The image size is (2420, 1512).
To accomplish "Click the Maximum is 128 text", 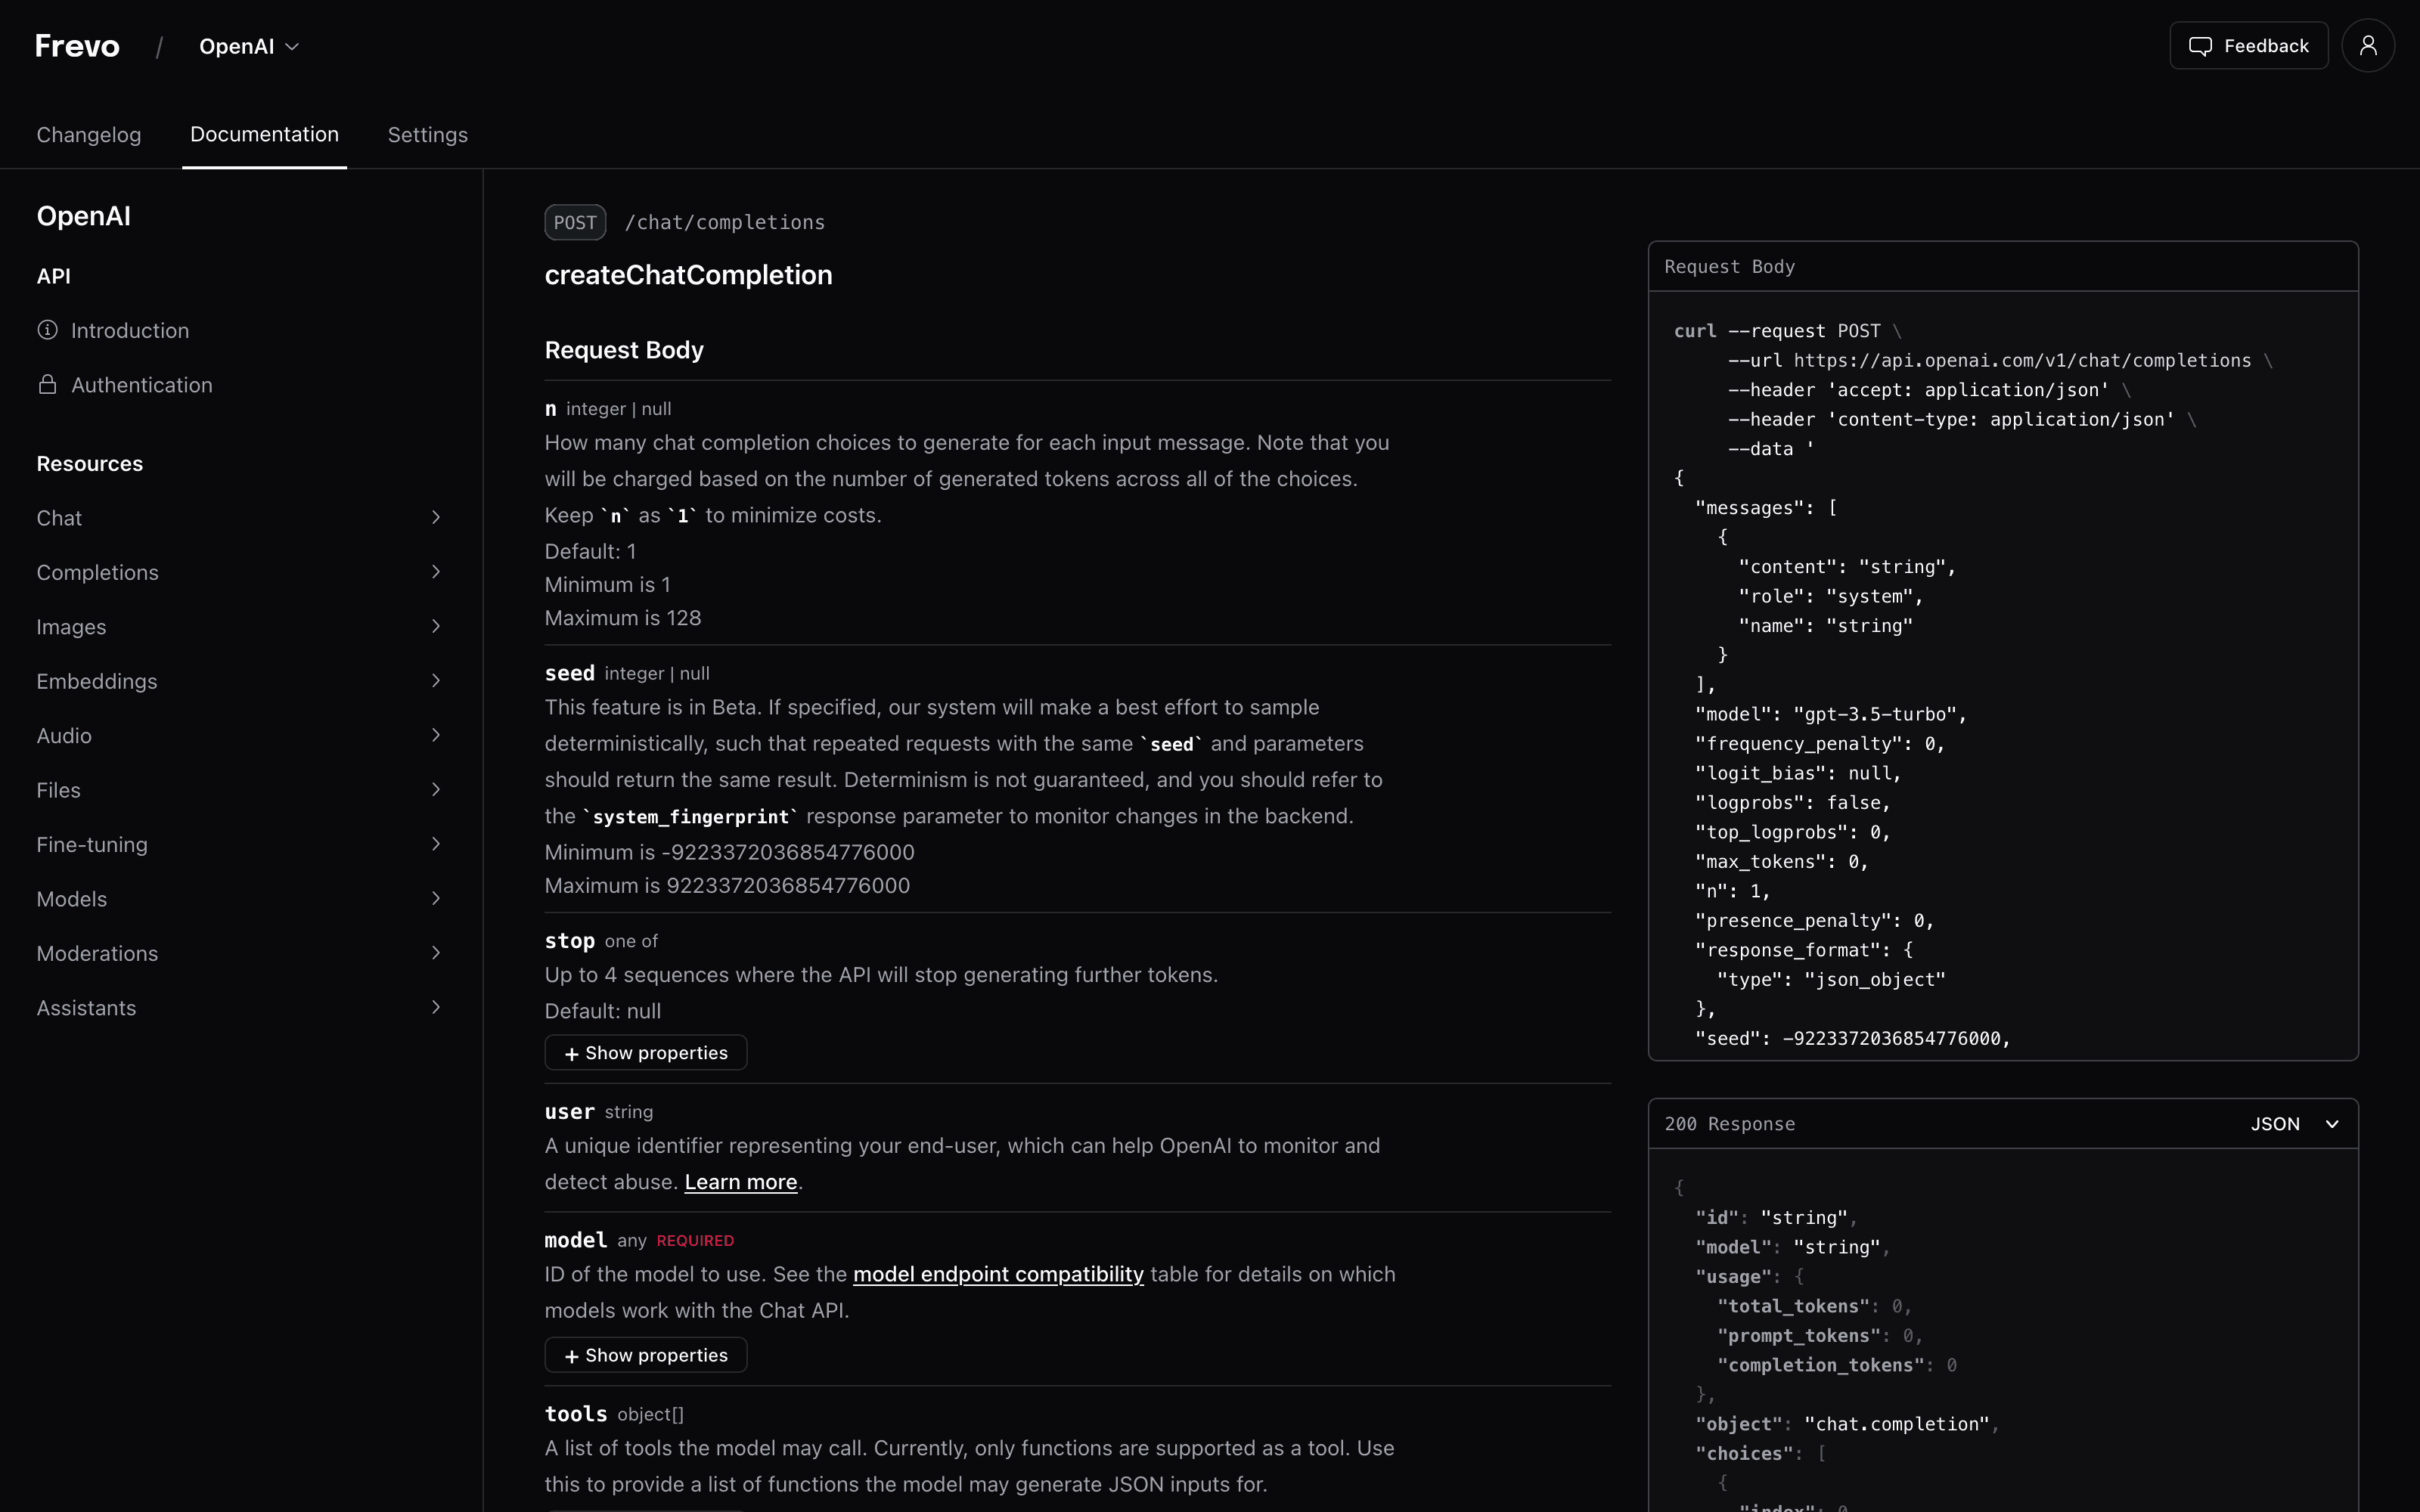I will tap(623, 618).
